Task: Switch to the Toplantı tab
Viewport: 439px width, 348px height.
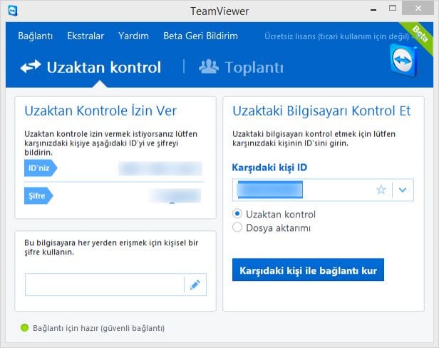Action: coord(241,67)
